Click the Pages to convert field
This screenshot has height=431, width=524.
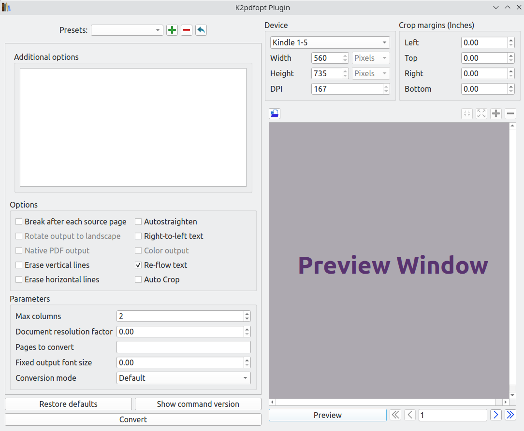pos(184,347)
